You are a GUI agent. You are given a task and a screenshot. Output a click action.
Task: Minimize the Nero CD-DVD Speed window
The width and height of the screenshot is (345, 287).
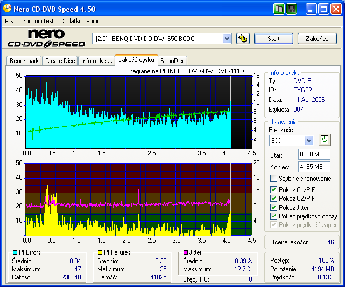[x=311, y=9]
